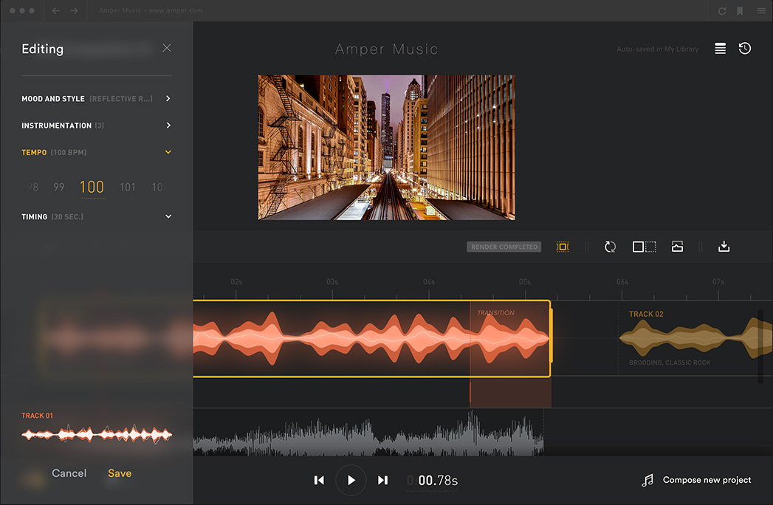Image resolution: width=773 pixels, height=505 pixels.
Task: Click the 03s timeline ruler marker
Action: click(332, 282)
